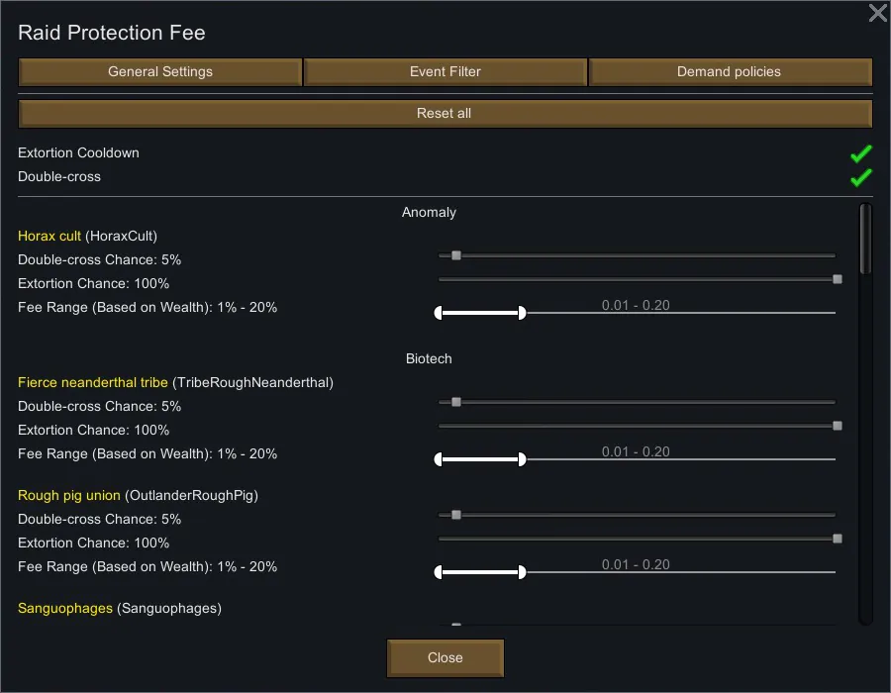Open the Demand policies tab
The width and height of the screenshot is (891, 693).
tap(730, 72)
